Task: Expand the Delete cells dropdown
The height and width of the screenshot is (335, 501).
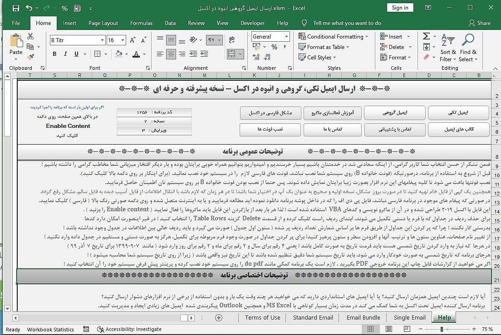Action: pos(410,47)
